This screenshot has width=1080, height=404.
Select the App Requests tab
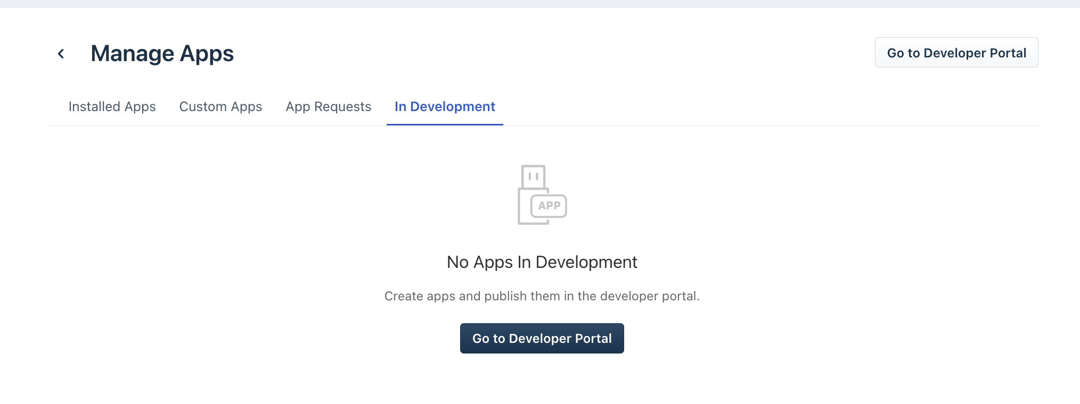click(x=328, y=107)
